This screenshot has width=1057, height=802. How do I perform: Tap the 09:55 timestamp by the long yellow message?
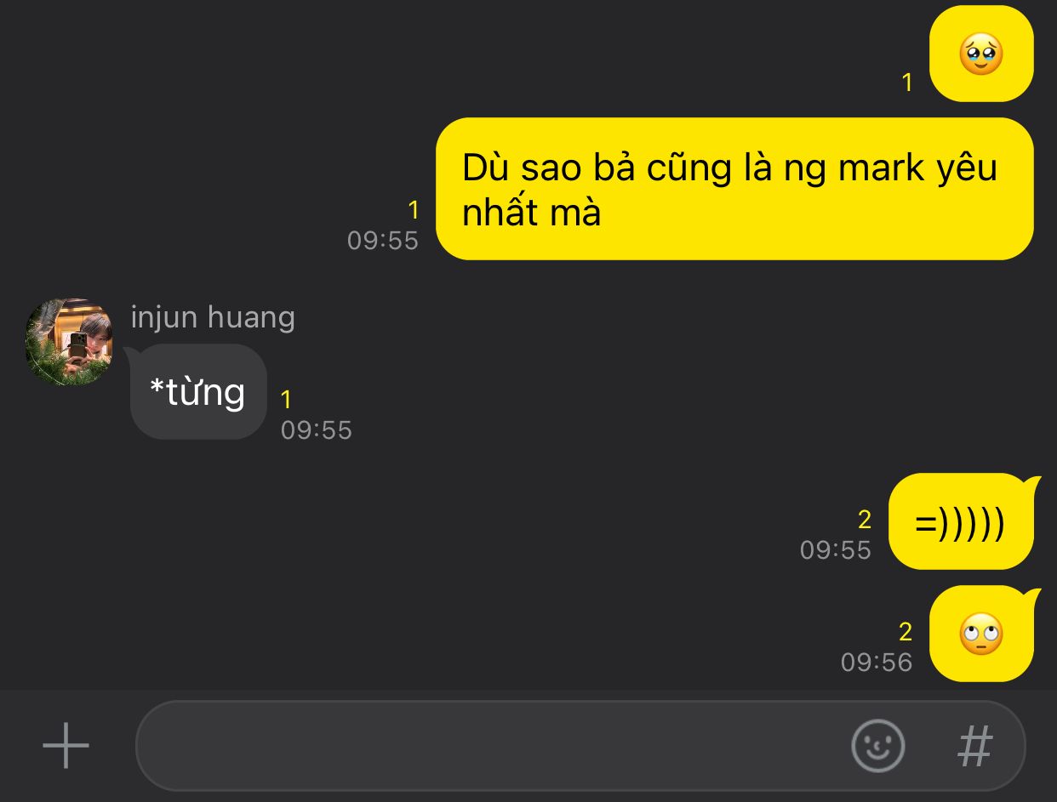tap(383, 241)
